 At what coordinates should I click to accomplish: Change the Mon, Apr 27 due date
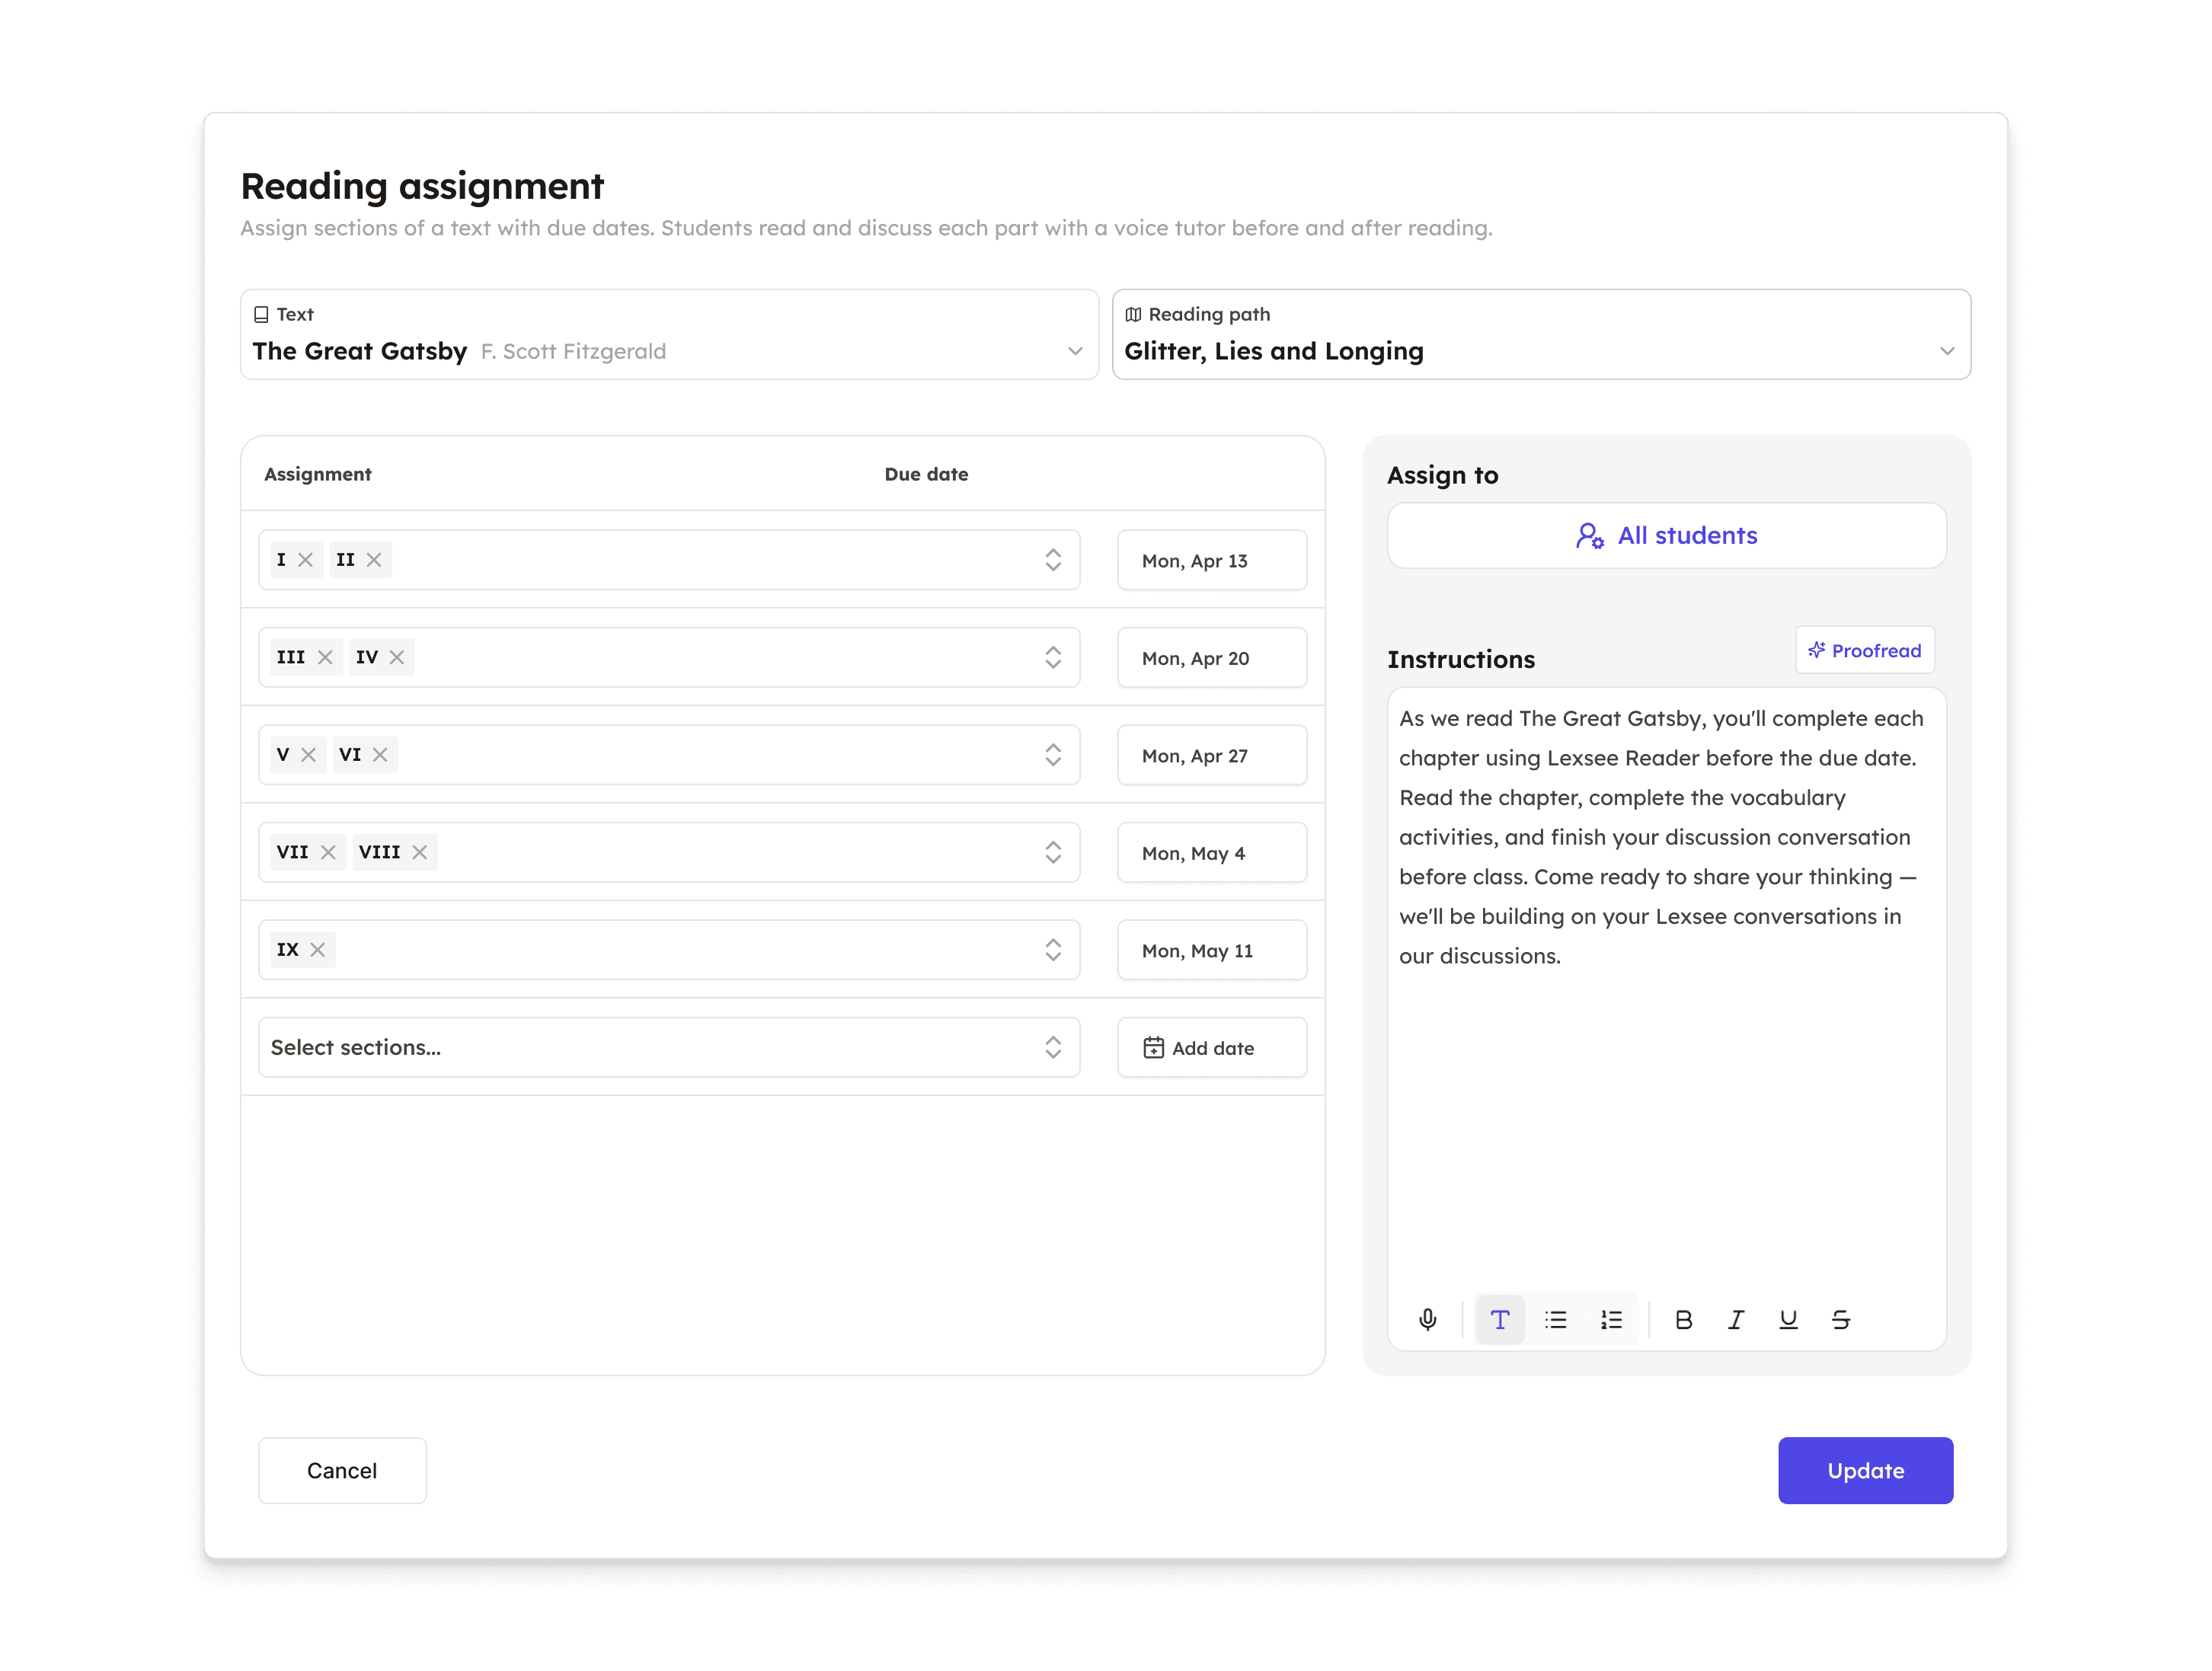tap(1211, 756)
